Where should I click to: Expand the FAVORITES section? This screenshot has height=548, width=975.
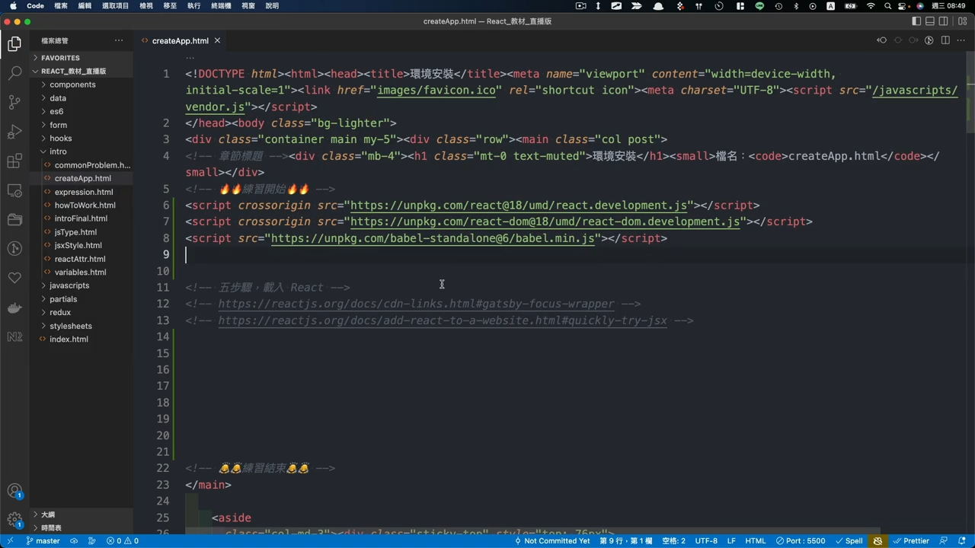(82, 58)
